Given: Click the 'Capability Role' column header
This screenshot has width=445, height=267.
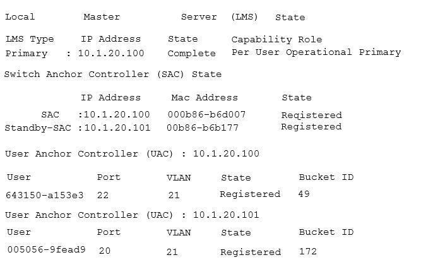Looking at the screenshot, I should 276,39.
